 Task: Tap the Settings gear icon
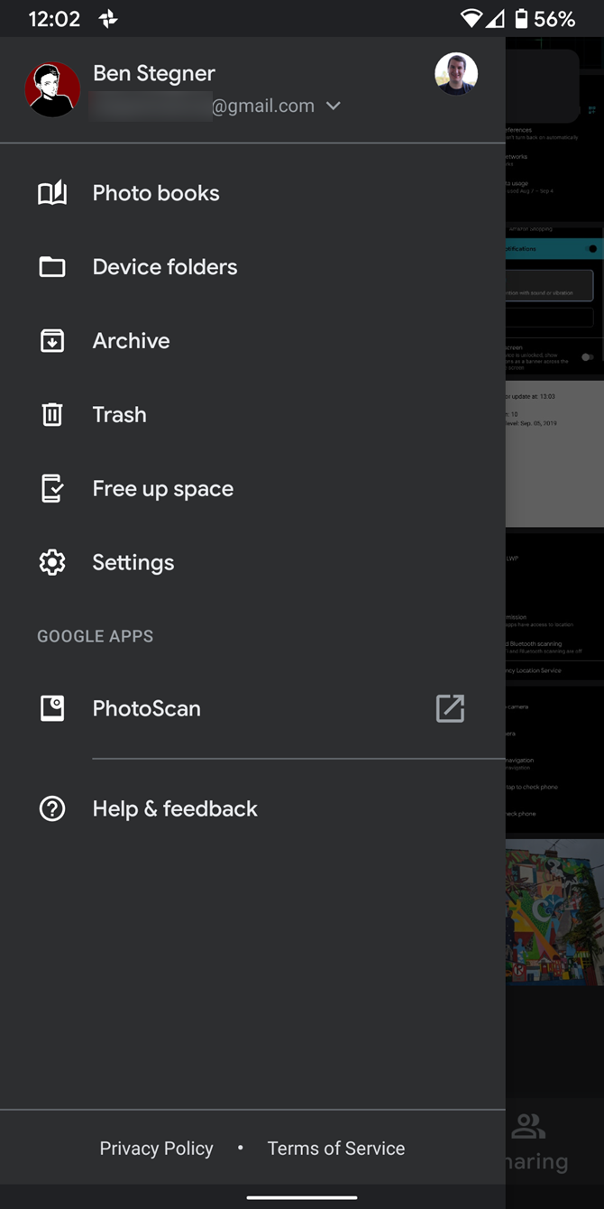52,562
